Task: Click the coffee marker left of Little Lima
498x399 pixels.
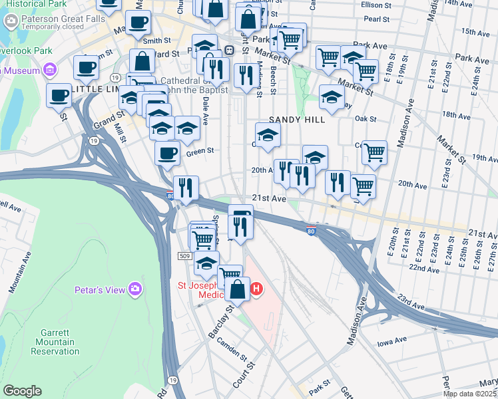Action: 59,96
